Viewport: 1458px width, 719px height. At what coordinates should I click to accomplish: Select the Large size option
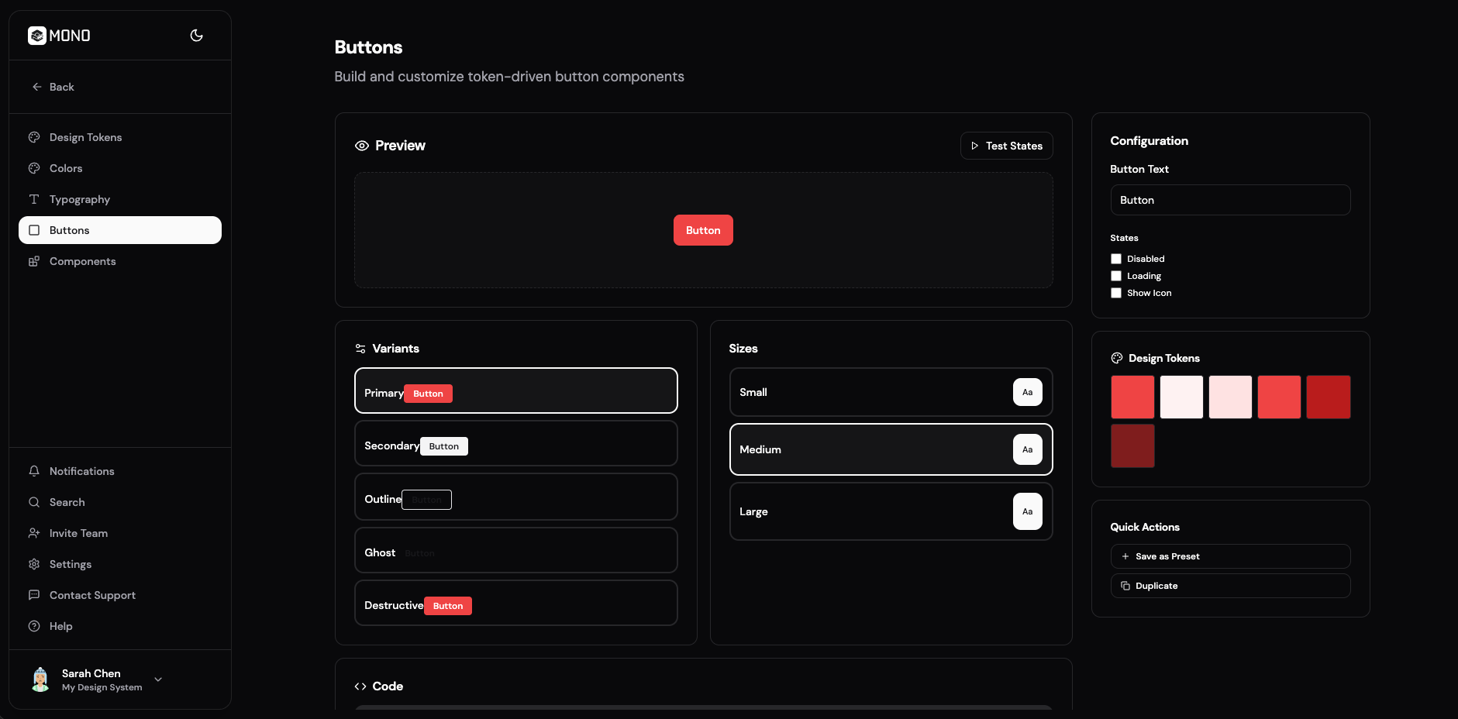click(x=890, y=511)
